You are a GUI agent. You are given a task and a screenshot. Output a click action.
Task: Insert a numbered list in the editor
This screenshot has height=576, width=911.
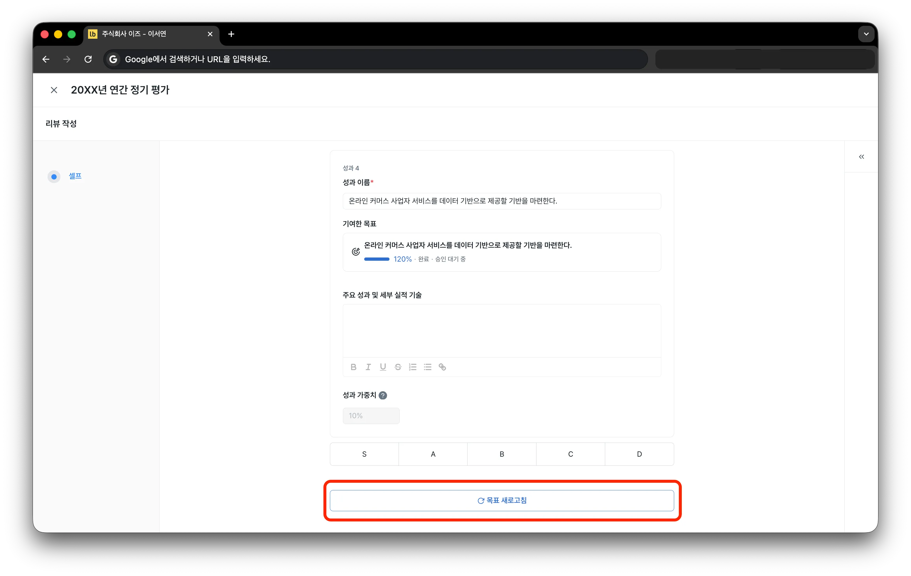point(412,367)
